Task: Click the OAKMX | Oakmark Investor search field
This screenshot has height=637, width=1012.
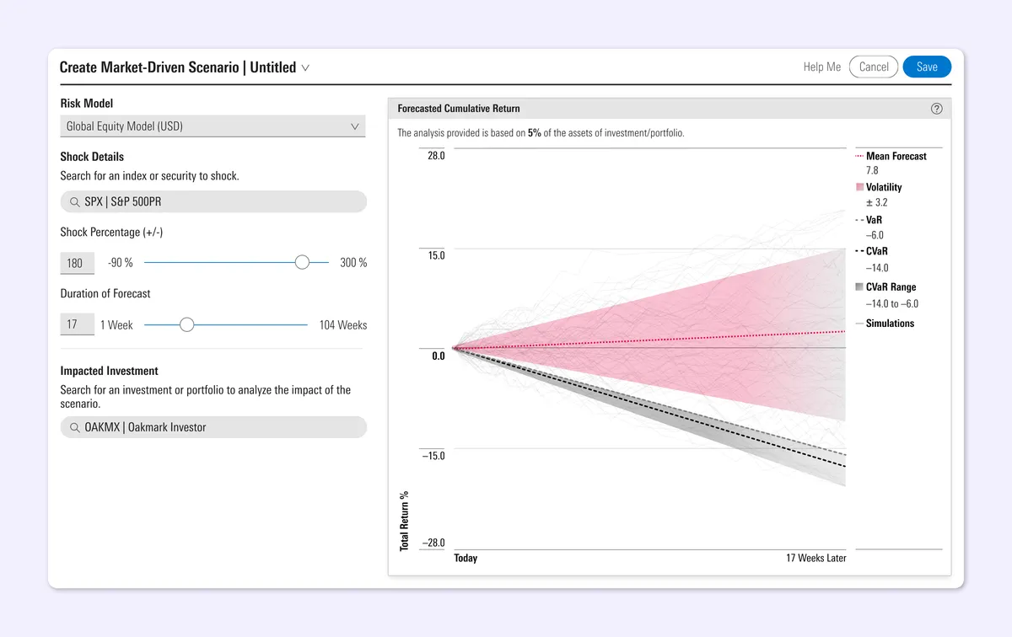Action: pos(213,427)
